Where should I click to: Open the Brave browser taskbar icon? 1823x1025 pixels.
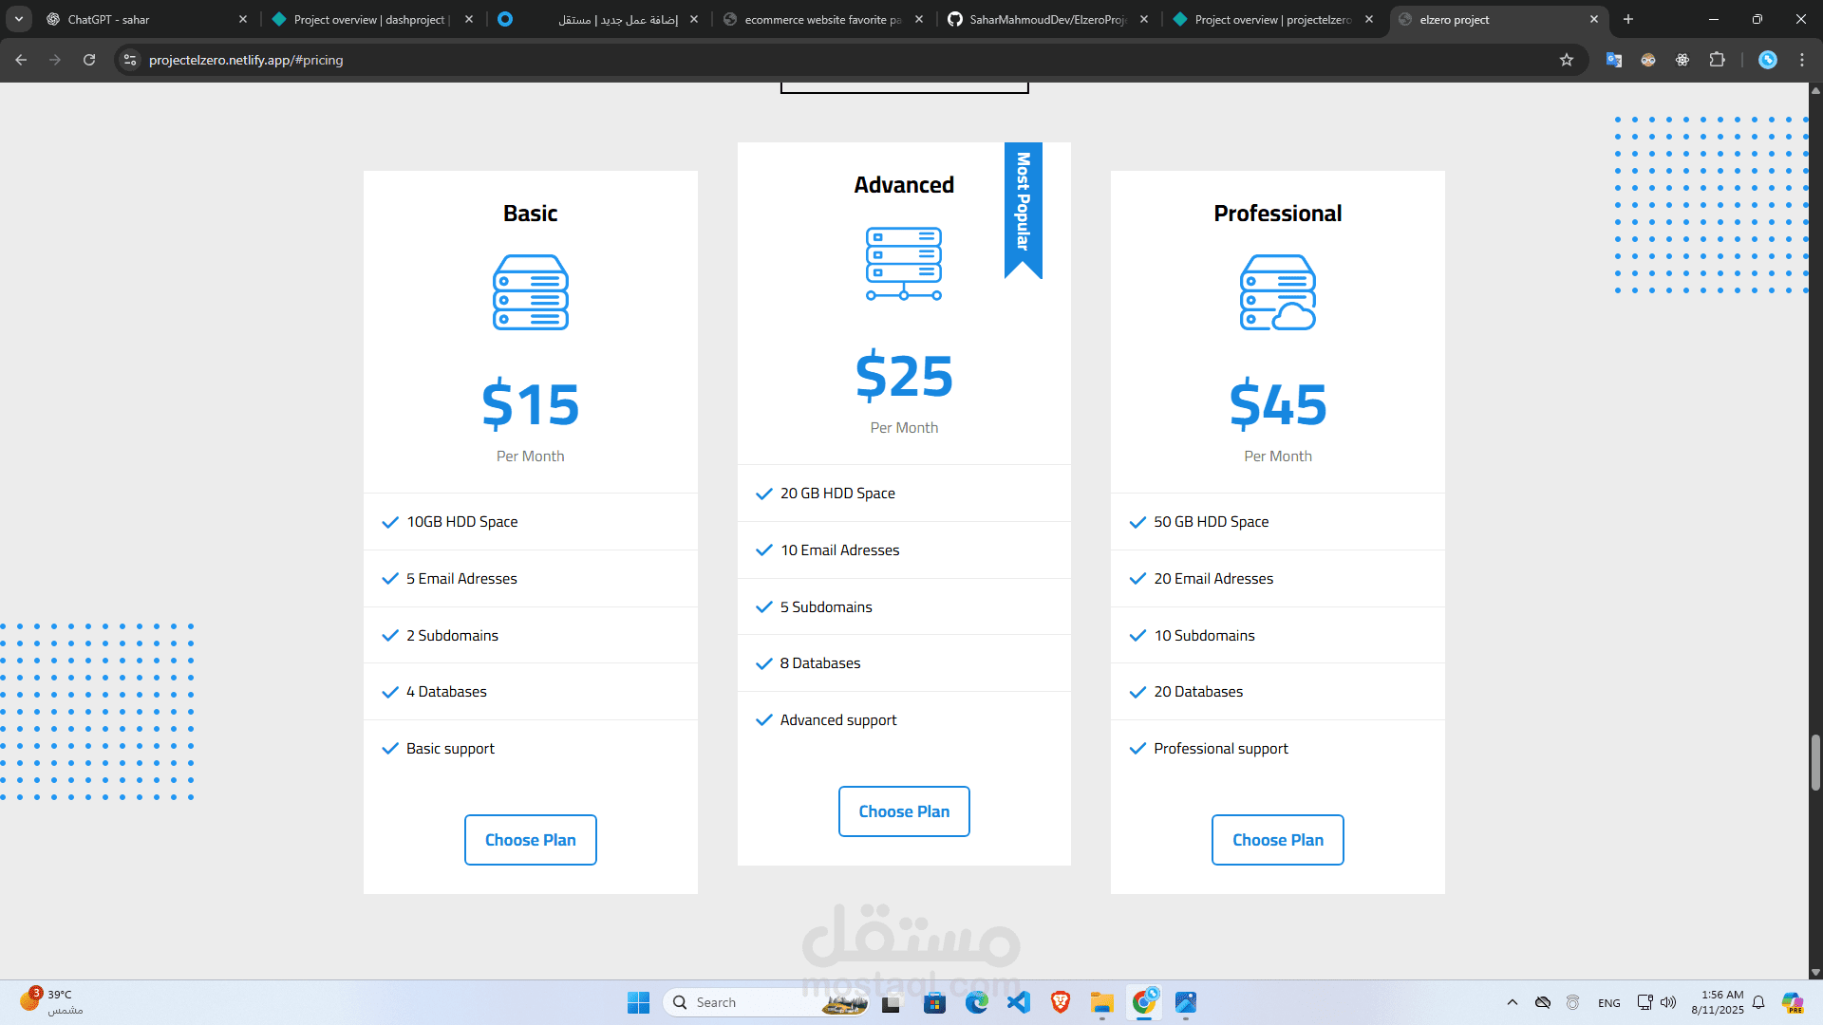(x=1061, y=1002)
